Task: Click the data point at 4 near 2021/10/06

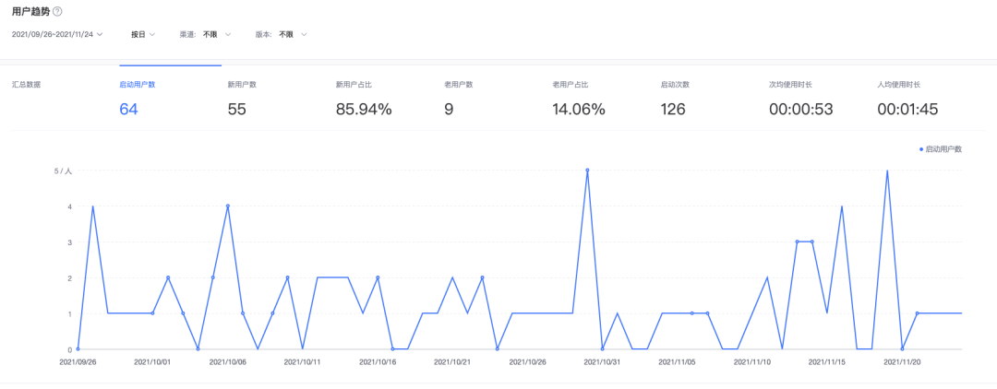Action: pyautogui.click(x=228, y=206)
